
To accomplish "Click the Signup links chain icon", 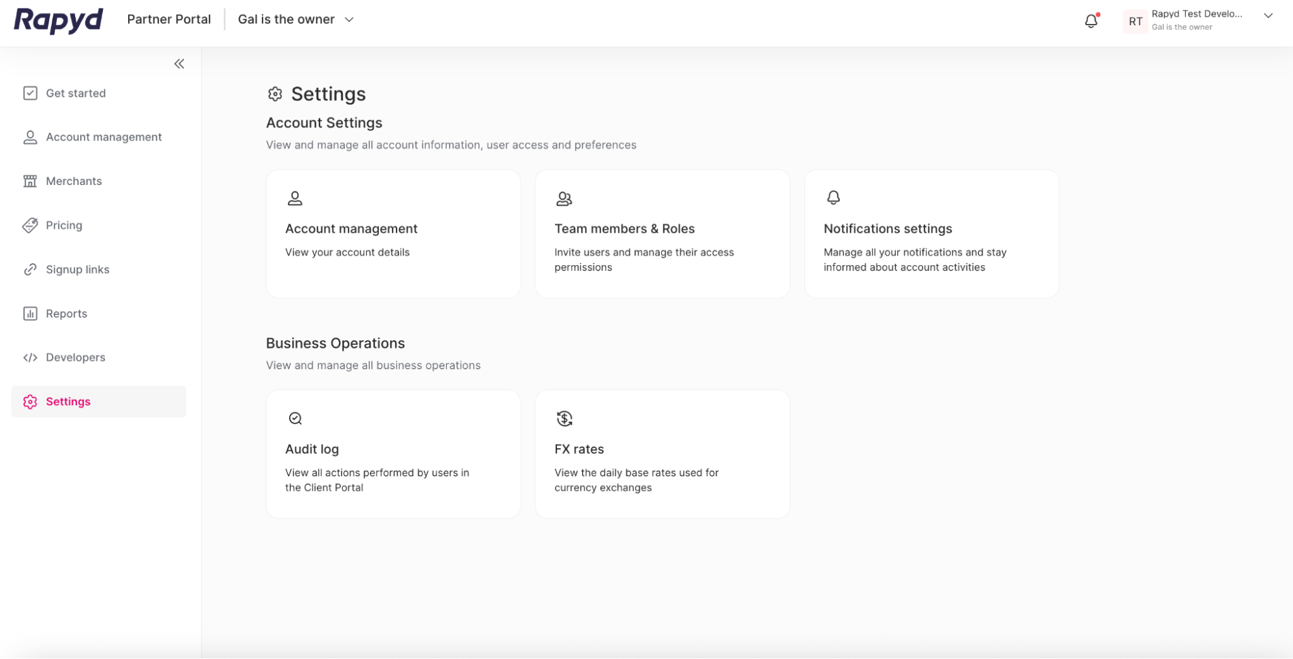I will 30,269.
